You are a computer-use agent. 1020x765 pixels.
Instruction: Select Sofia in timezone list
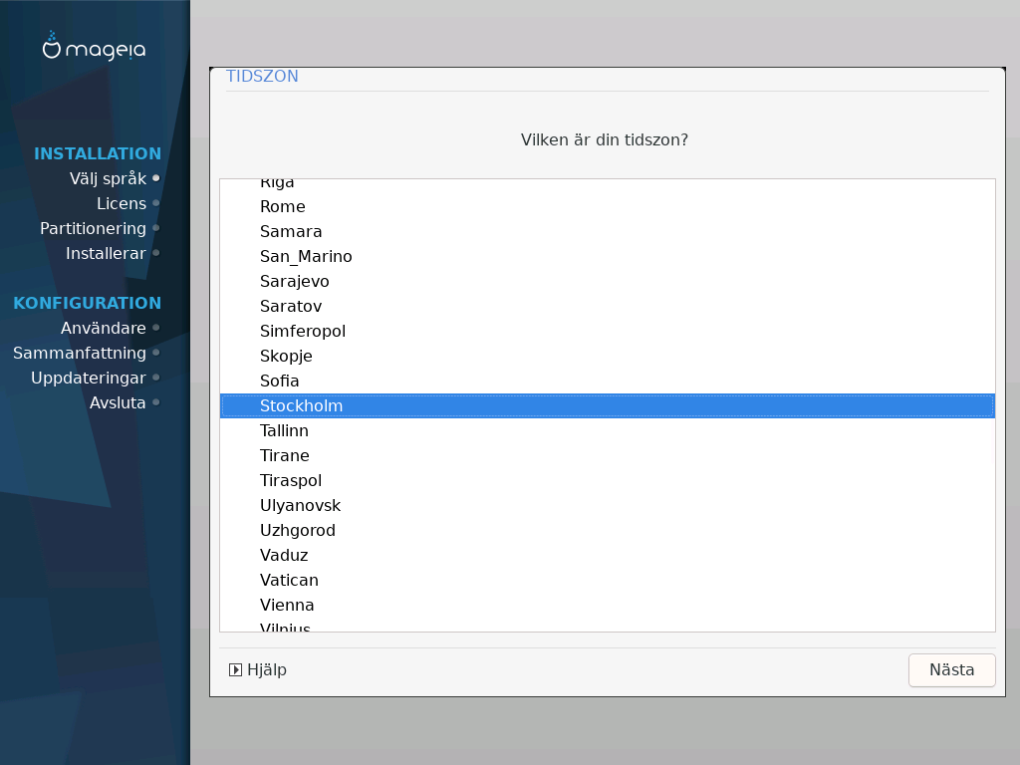pos(279,381)
